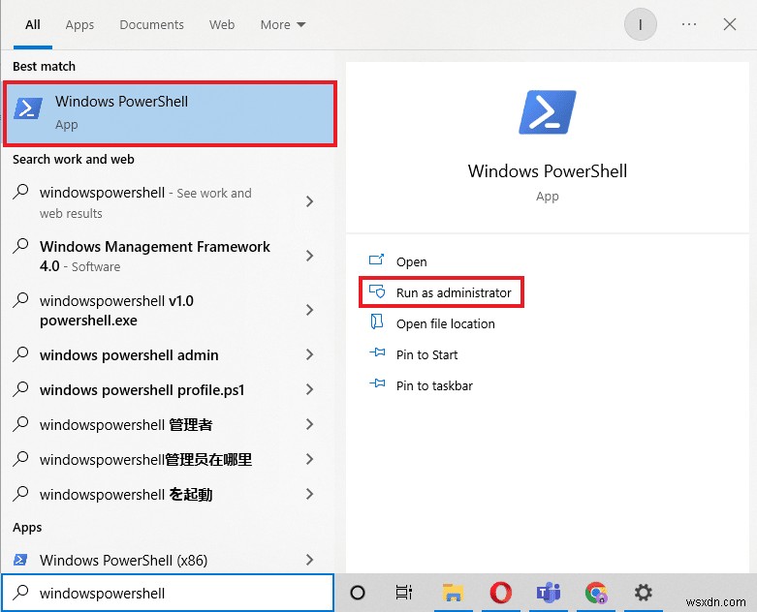Launch Opera browser from the taskbar
This screenshot has width=757, height=612.
point(501,593)
